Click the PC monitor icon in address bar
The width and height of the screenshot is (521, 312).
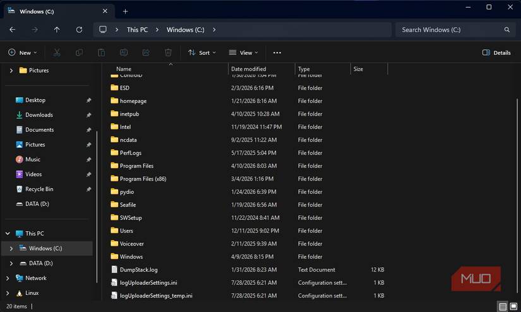click(x=103, y=30)
